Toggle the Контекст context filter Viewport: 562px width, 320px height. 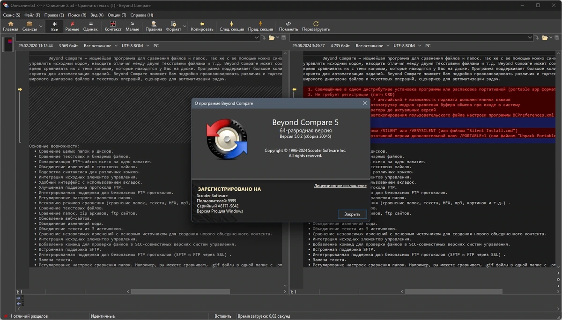pos(113,26)
